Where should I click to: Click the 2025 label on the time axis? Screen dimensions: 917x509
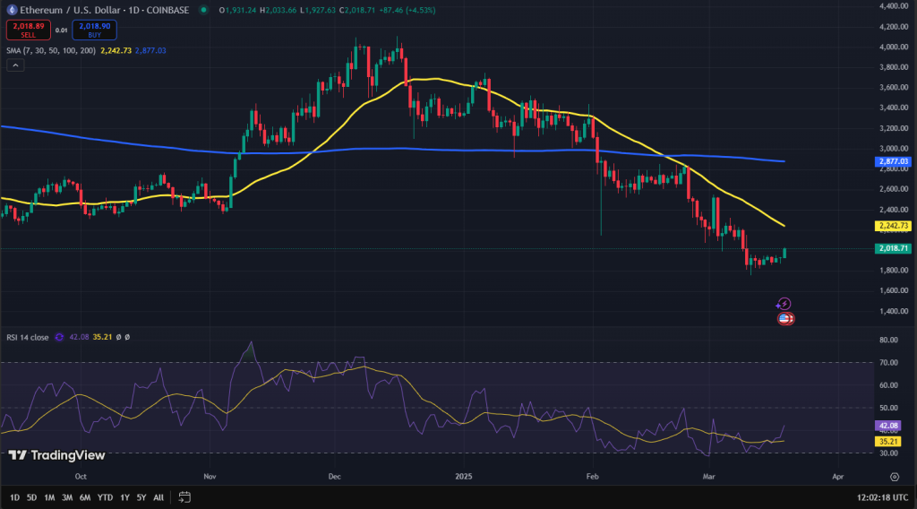(x=463, y=477)
